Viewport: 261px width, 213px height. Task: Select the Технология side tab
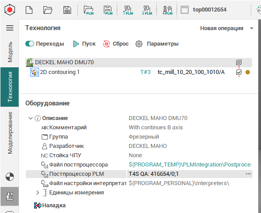point(10,87)
